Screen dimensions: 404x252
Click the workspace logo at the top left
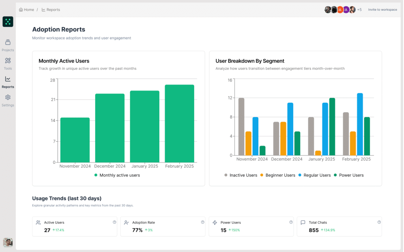[x=8, y=22]
